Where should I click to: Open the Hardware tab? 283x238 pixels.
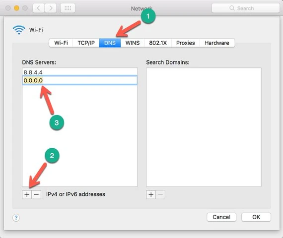point(217,43)
